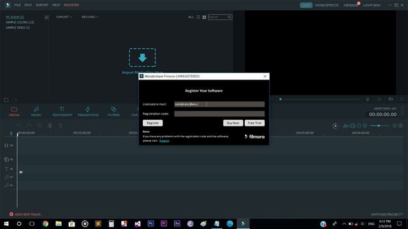This screenshot has height=229, width=408.
Task: Click the track list view icon right of zoom slider
Action: 395,126
